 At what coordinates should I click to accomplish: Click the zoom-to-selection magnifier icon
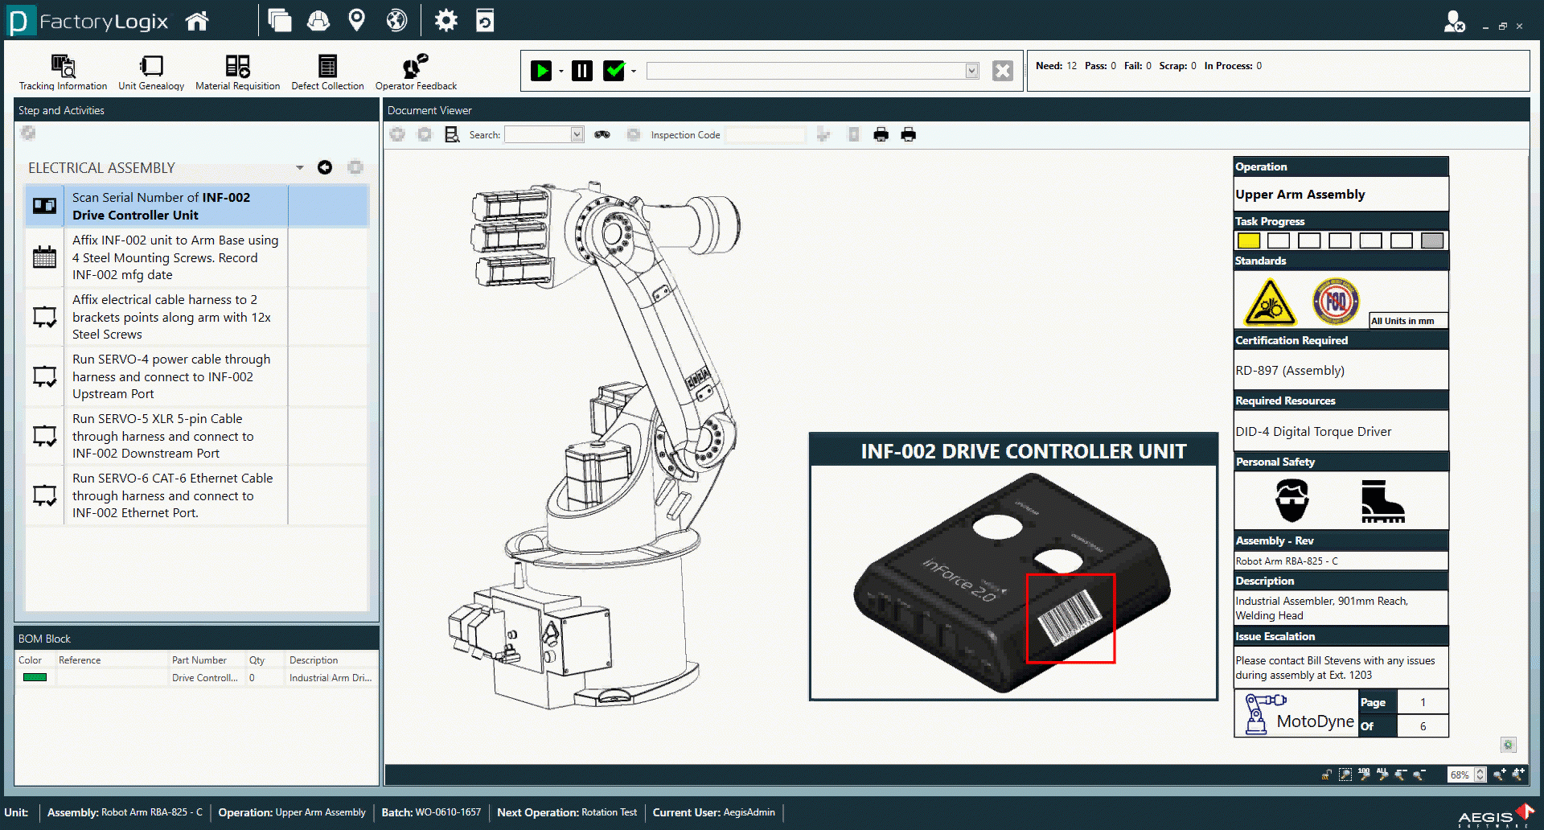click(1345, 775)
